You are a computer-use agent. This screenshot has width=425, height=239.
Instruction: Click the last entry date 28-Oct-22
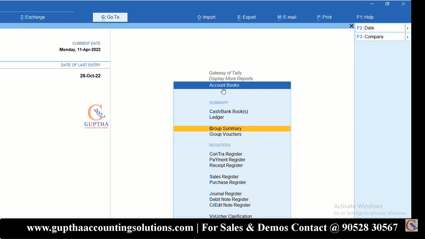90,76
